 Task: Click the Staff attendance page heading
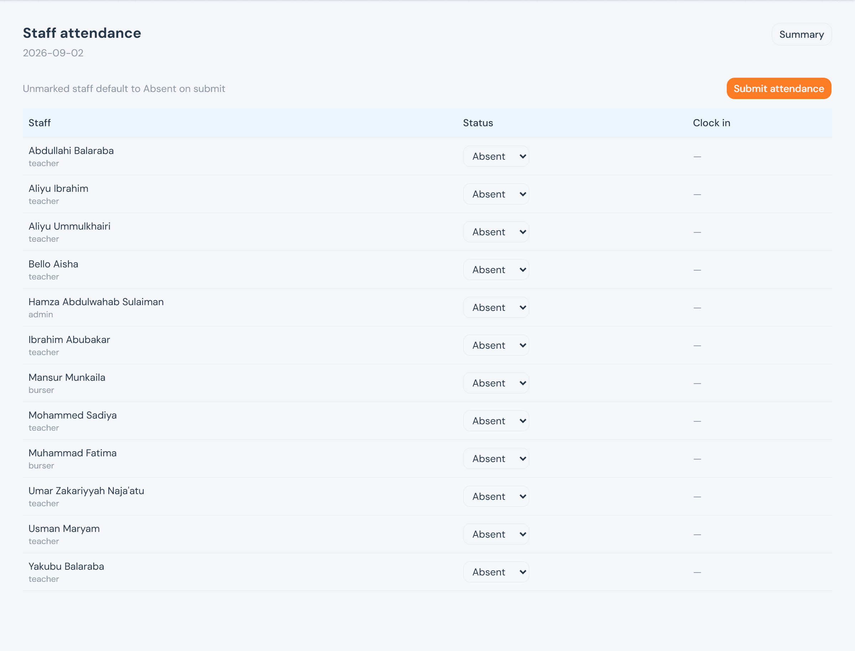(82, 33)
